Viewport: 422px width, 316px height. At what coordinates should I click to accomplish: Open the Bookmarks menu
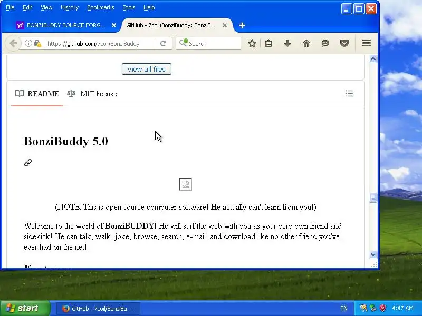(x=101, y=7)
